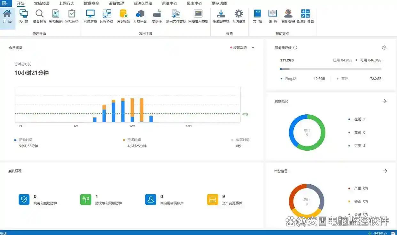This screenshot has width=397, height=235.
Task: Expand the 终端活动 dropdown
Action: tap(253, 48)
